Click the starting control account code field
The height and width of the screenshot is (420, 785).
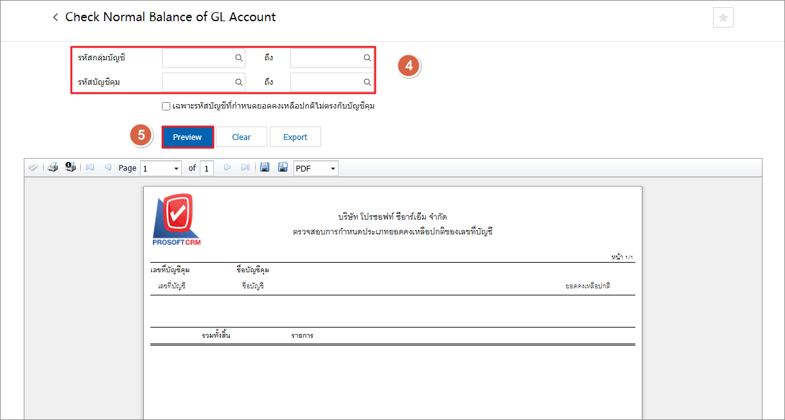[x=197, y=82]
